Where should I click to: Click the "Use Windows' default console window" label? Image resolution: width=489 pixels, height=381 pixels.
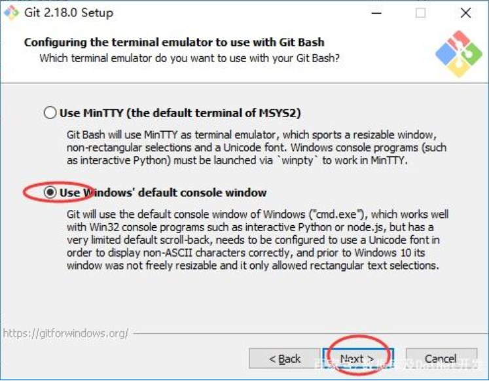(163, 192)
